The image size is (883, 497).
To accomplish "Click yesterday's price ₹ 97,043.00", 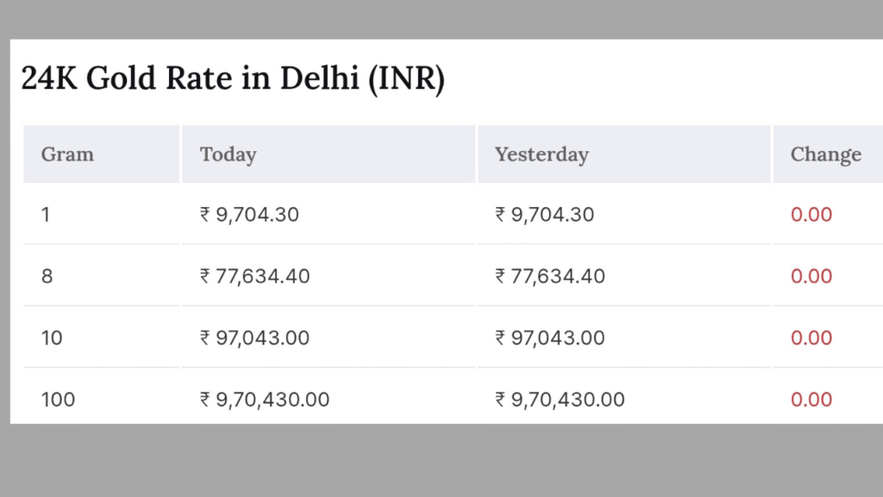I will pyautogui.click(x=550, y=338).
